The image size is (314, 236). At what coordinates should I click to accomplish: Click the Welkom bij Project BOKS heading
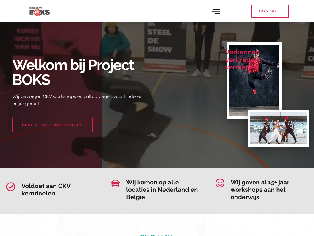[73, 72]
